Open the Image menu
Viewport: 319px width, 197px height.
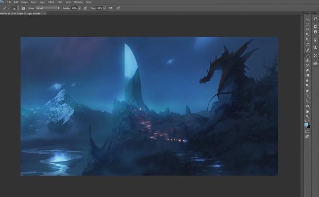coord(24,2)
